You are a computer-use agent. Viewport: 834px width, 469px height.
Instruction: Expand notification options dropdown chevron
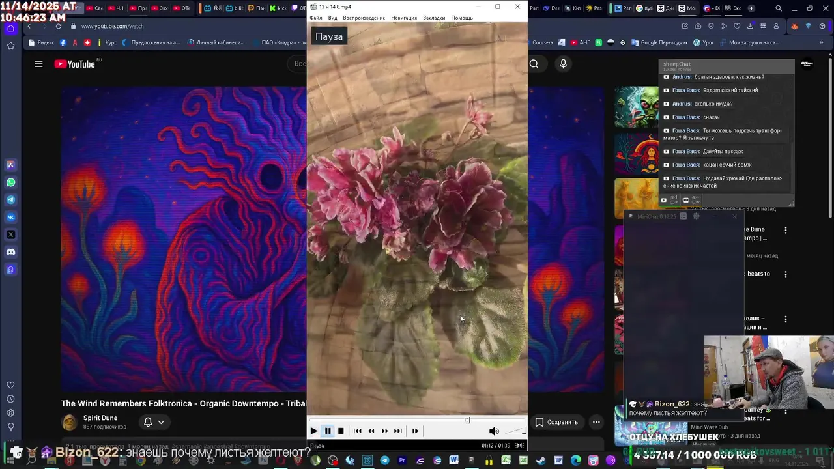click(161, 422)
